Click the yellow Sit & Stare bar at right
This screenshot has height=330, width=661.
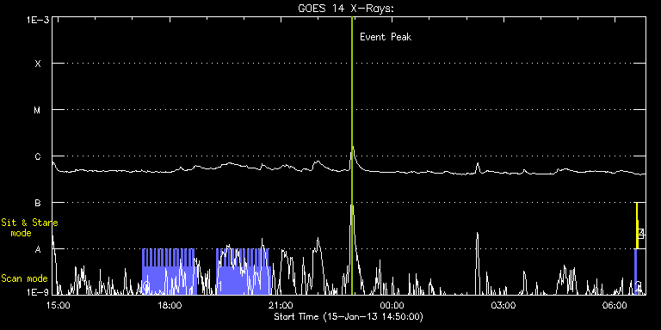point(637,226)
